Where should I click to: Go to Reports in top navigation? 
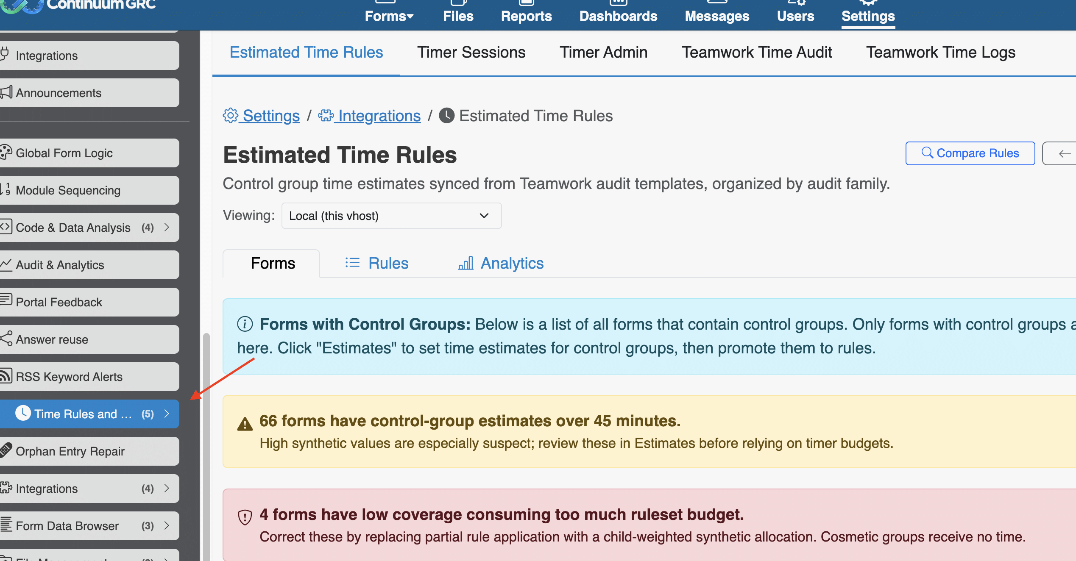[x=526, y=13]
